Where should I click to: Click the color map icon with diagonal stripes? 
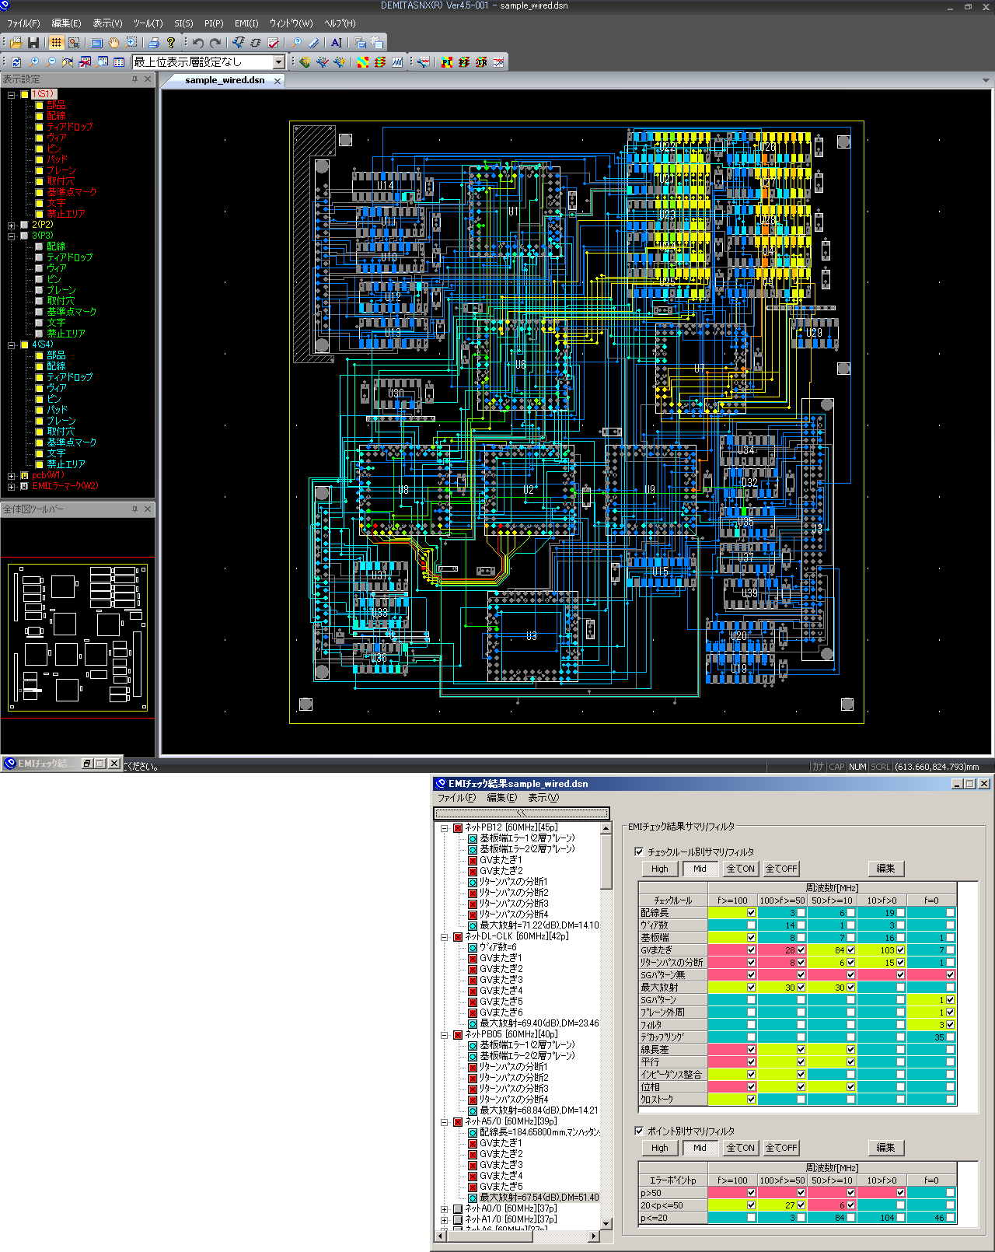point(362,62)
